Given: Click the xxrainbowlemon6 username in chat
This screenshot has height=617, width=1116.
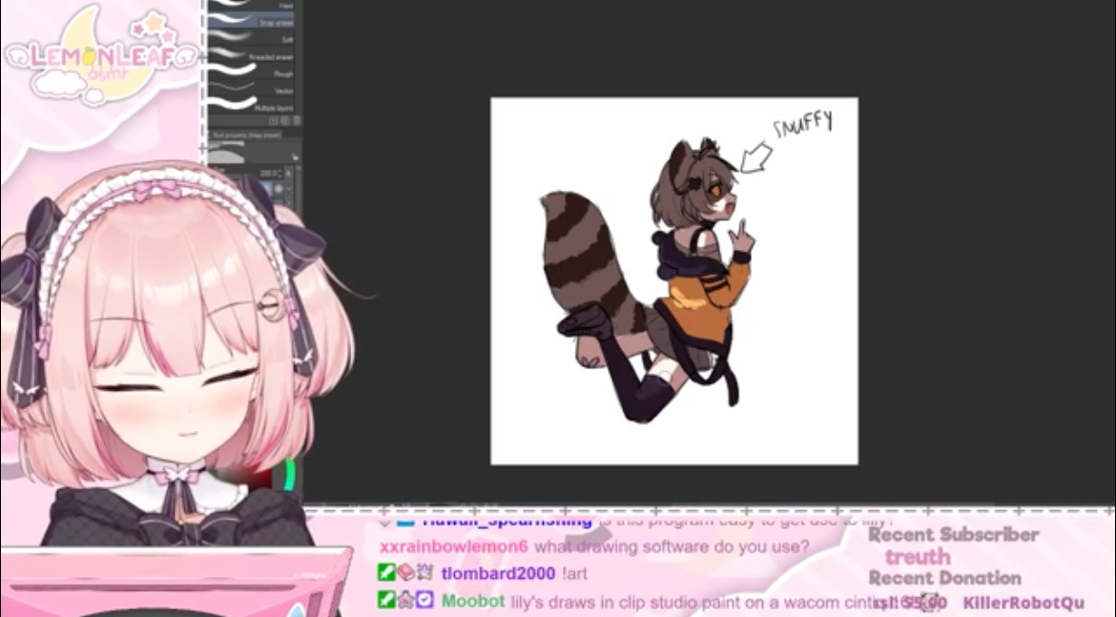Looking at the screenshot, I should (x=453, y=546).
